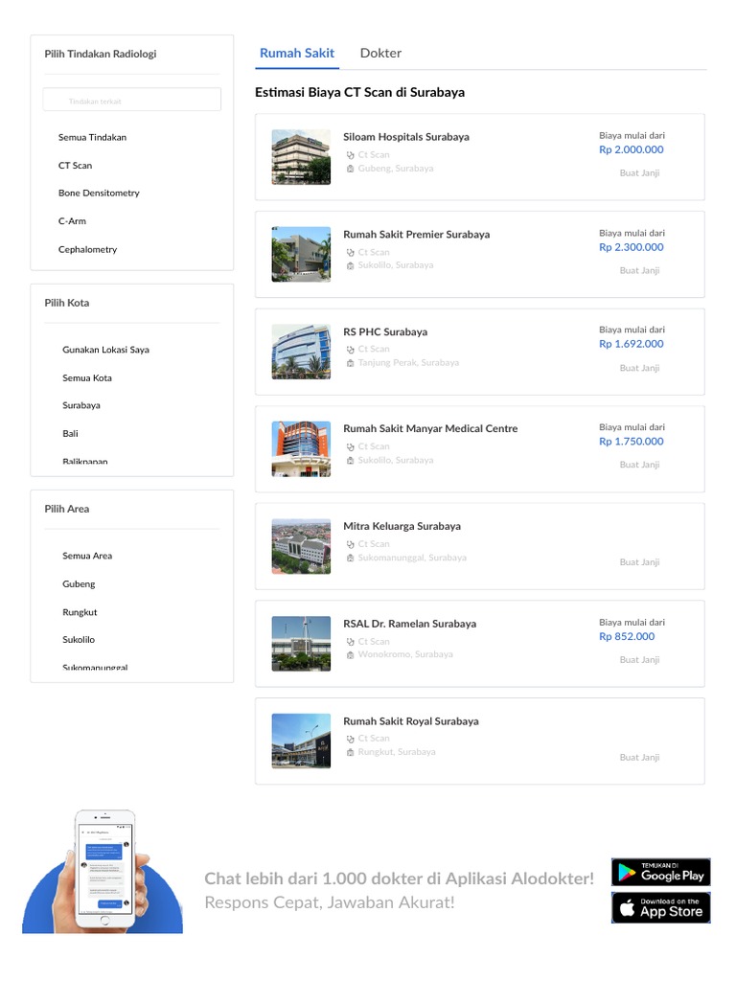Image resolution: width=736 pixels, height=981 pixels.
Task: Click the Tindakan terkait search field
Action: [x=132, y=100]
